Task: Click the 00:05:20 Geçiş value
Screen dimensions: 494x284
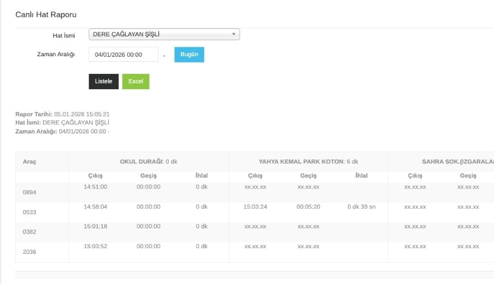Action: pos(308,207)
